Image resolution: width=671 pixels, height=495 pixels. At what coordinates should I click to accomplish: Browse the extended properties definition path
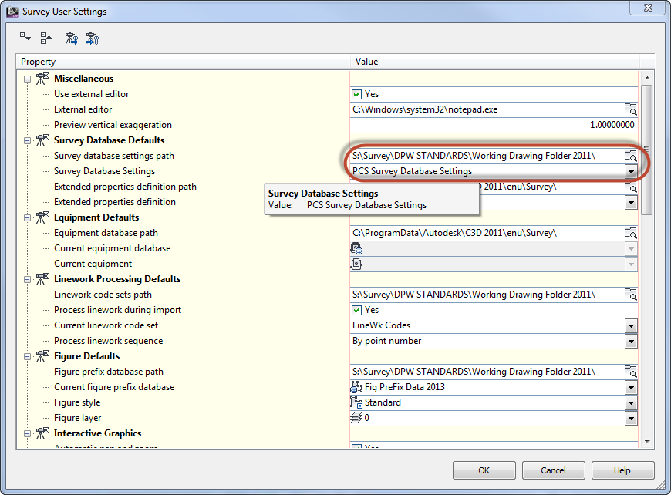pyautogui.click(x=630, y=186)
